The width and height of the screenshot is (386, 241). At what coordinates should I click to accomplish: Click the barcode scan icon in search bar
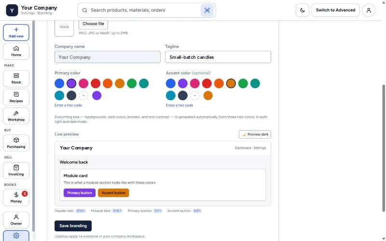(207, 10)
